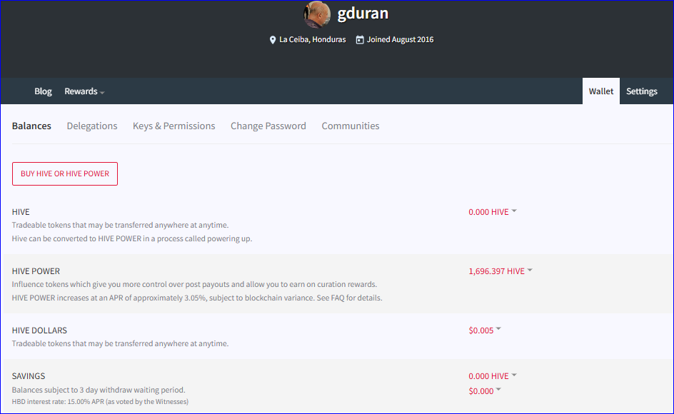Click the gduran username heading
The image size is (674, 414).
[x=363, y=14]
